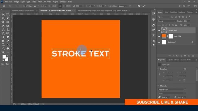
Task: Open the Fill dropdown arrow
Action: [x=189, y=25]
